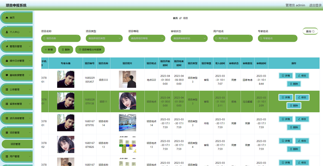Screen dimensions: 323x166
Task: Open the 用户管理 sidebar menu
Action: coord(17,156)
